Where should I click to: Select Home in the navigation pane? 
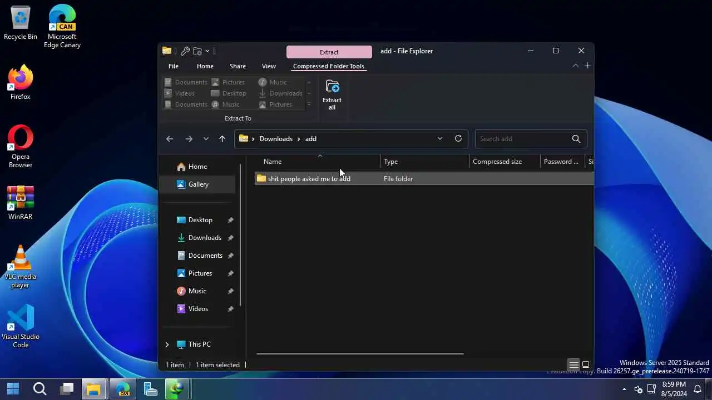[197, 167]
